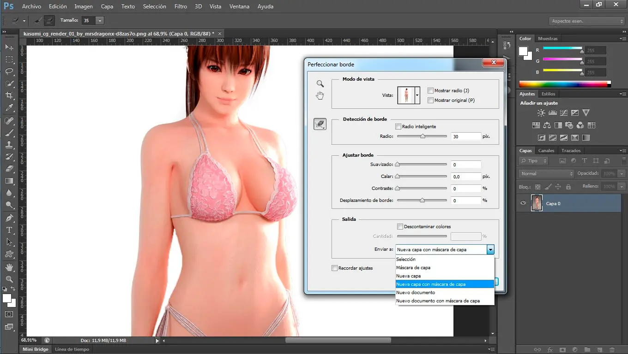The image size is (628, 354).
Task: Select the Hand tool in toolbox
Action: [x=9, y=267]
